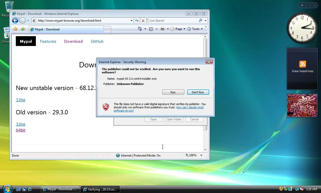Open the Features page link

(x=48, y=41)
